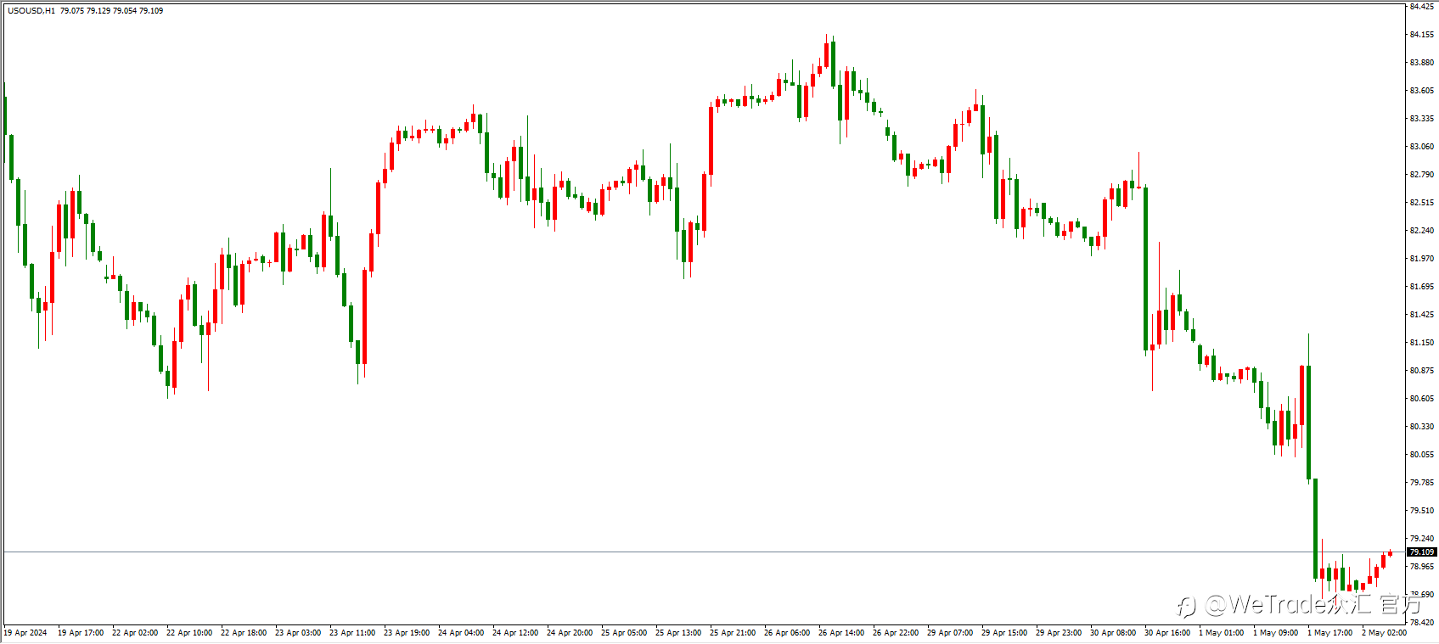Screen dimensions: 1439x644
Task: Click the 79.240 price axis label
Action: [1422, 539]
